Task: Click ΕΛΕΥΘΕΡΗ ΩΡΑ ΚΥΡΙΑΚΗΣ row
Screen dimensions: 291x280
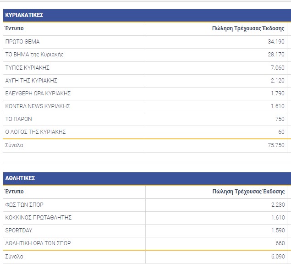Action: (38, 93)
